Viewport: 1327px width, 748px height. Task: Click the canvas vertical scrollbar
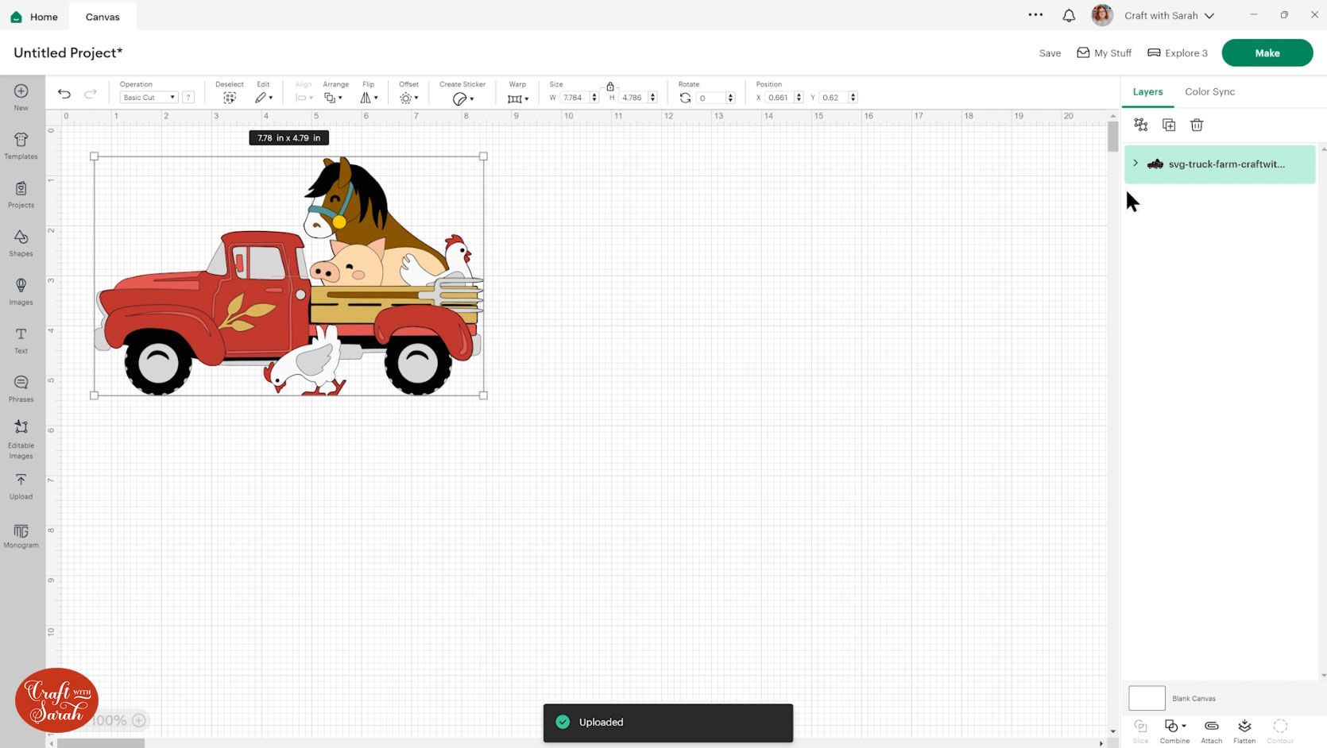point(1112,137)
